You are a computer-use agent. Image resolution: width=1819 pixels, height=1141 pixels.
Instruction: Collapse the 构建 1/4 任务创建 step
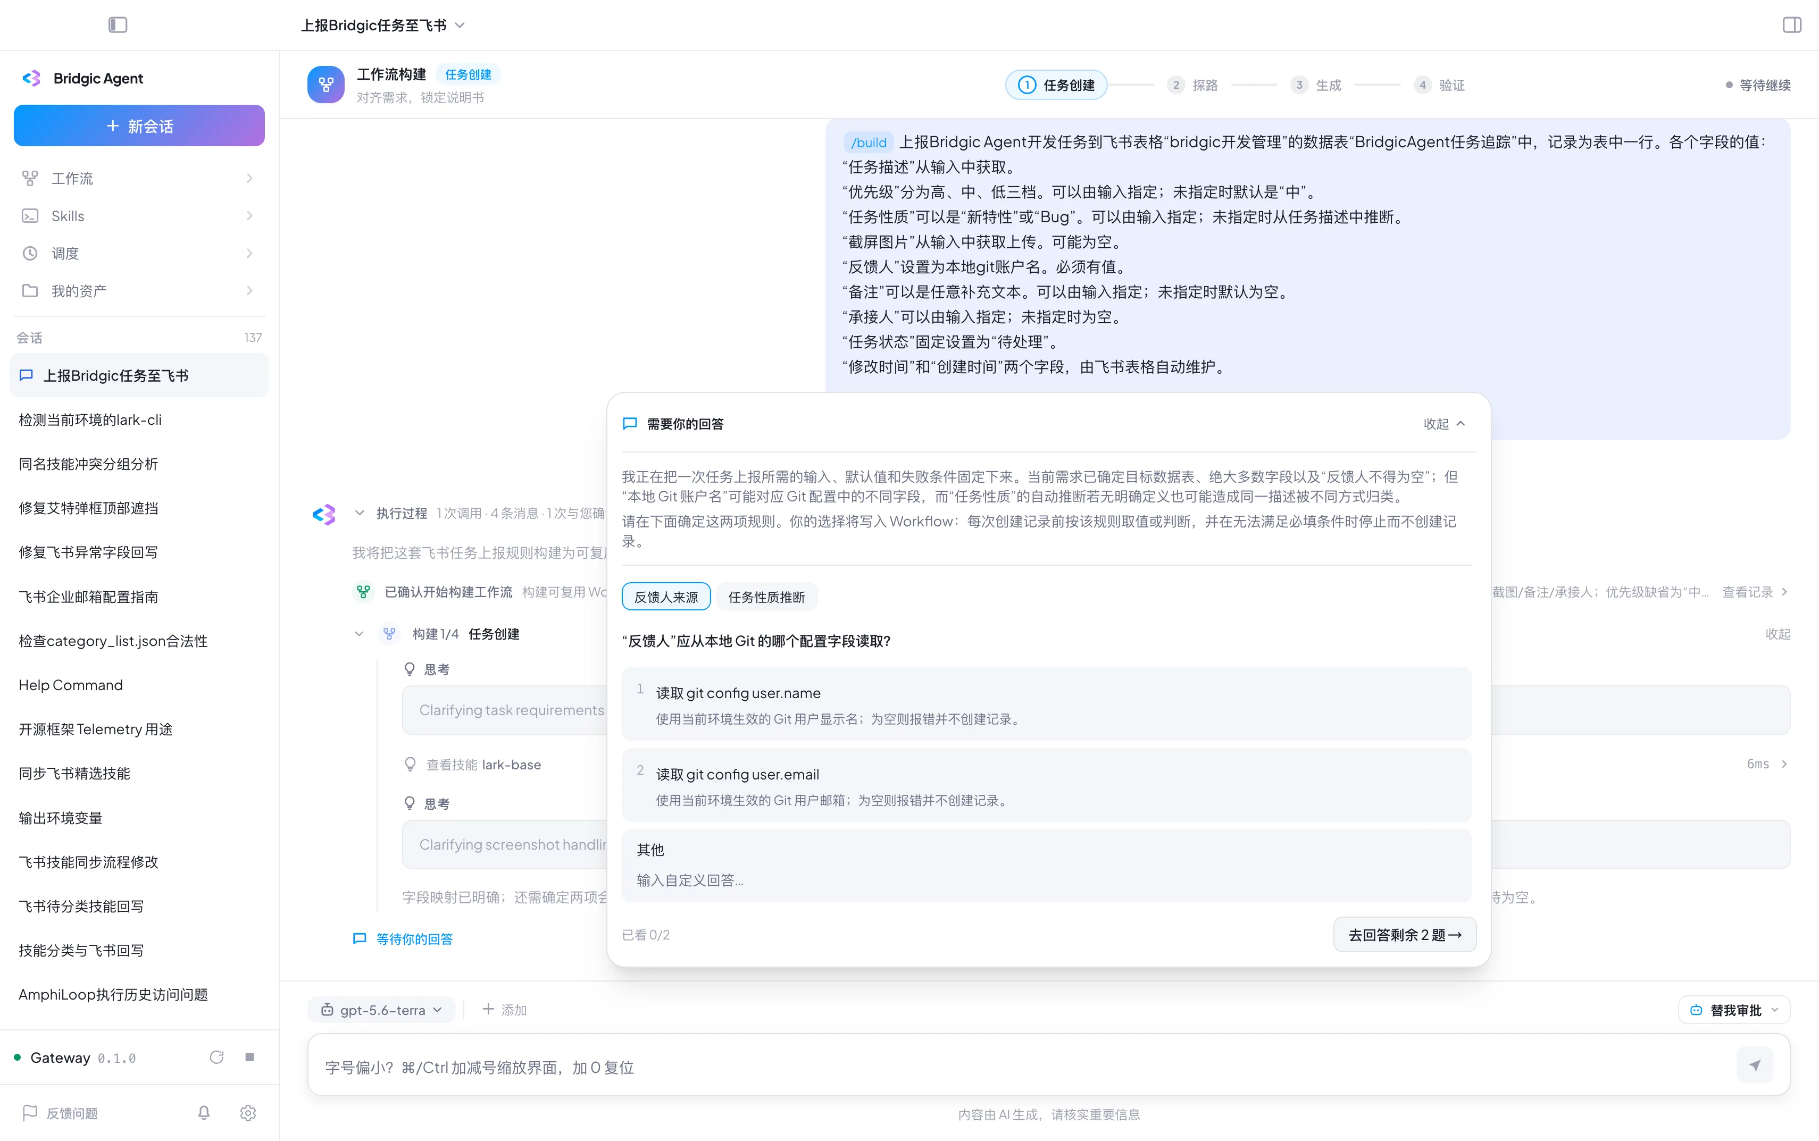click(x=359, y=634)
